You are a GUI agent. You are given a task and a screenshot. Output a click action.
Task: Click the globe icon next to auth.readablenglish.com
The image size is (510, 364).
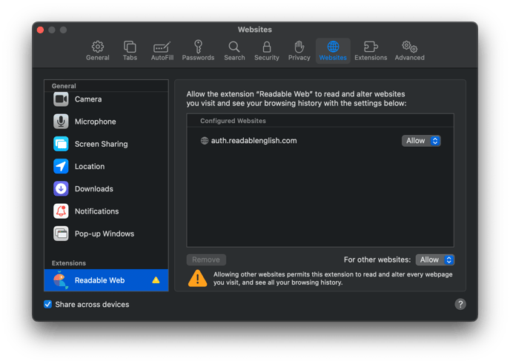205,141
